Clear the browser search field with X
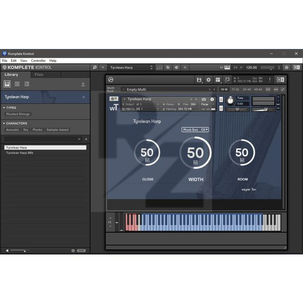Viewport: 303px width, 303px height. [x=79, y=139]
